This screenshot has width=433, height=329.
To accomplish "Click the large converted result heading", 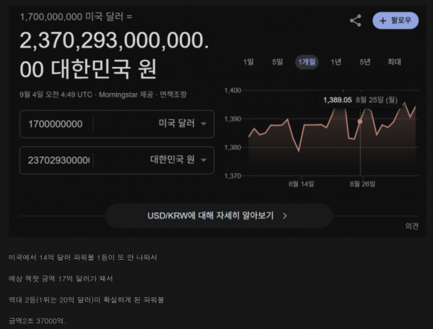I will click(115, 56).
